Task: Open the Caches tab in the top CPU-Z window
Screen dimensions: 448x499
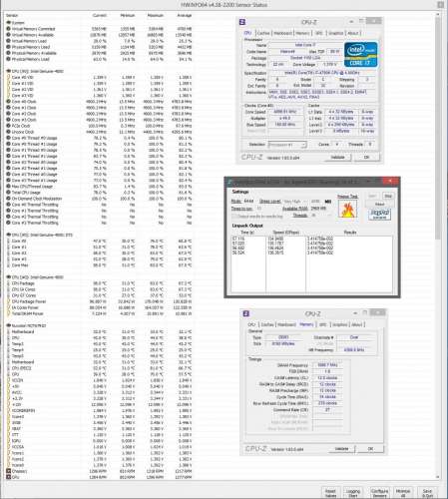Action: point(263,33)
